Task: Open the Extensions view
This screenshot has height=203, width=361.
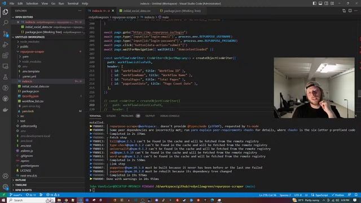Action: [5, 55]
